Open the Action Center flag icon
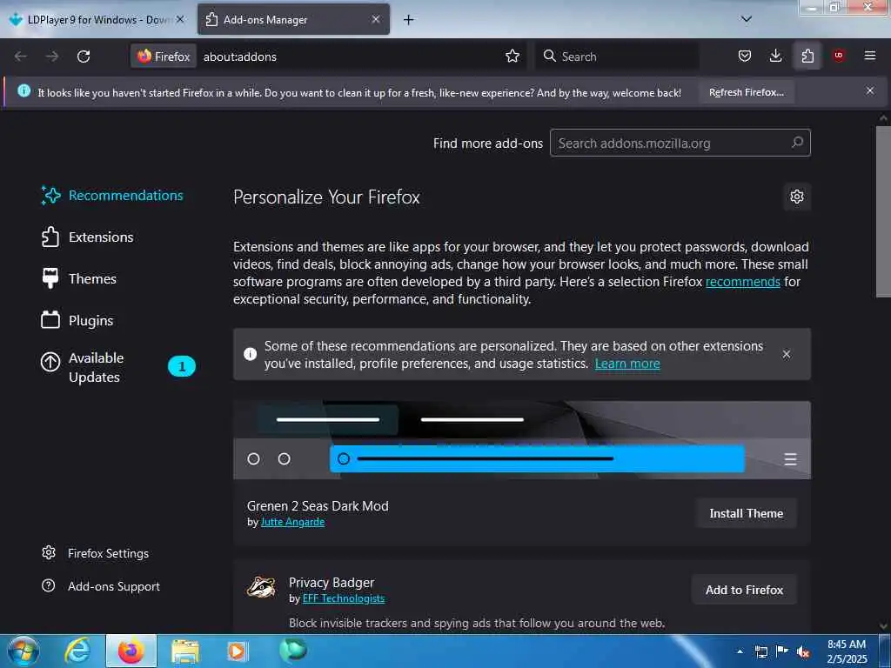Screen dimensions: 891x668 [x=782, y=651]
